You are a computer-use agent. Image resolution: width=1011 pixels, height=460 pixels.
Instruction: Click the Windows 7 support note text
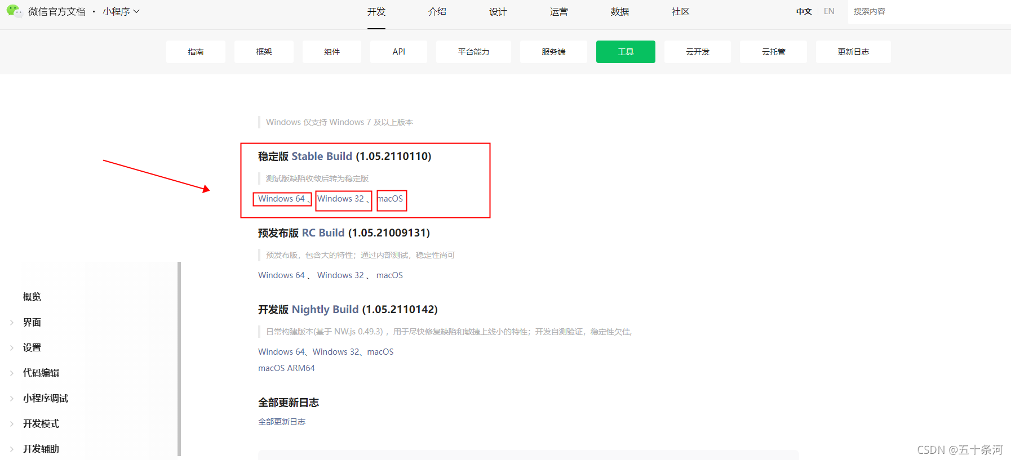tap(339, 122)
